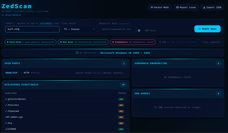
Task: Select the /.gitattributes directory row
Action: click(x=65, y=99)
